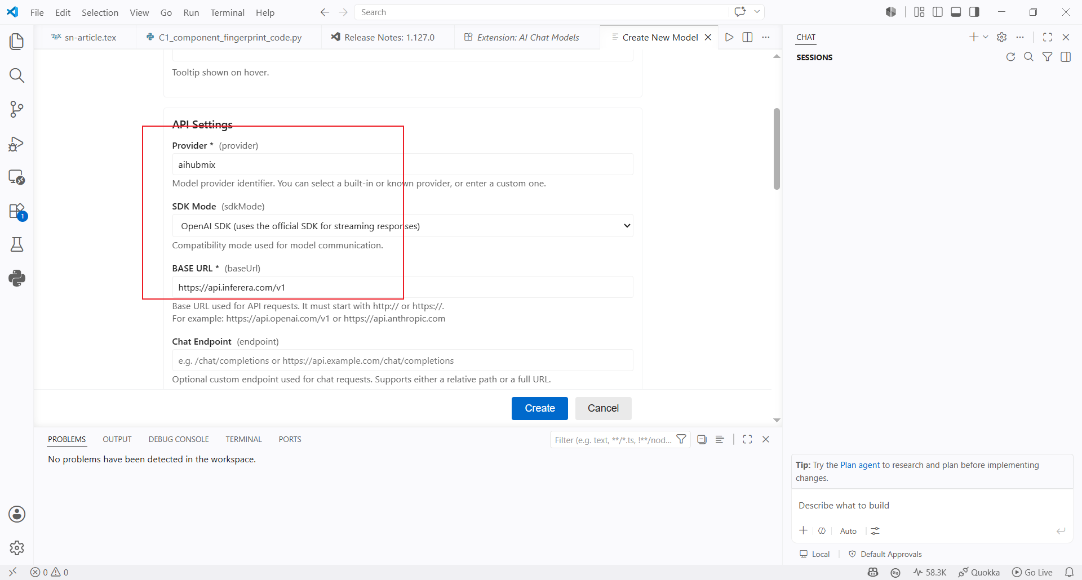Open notifications bell in status bar

[x=1069, y=572]
